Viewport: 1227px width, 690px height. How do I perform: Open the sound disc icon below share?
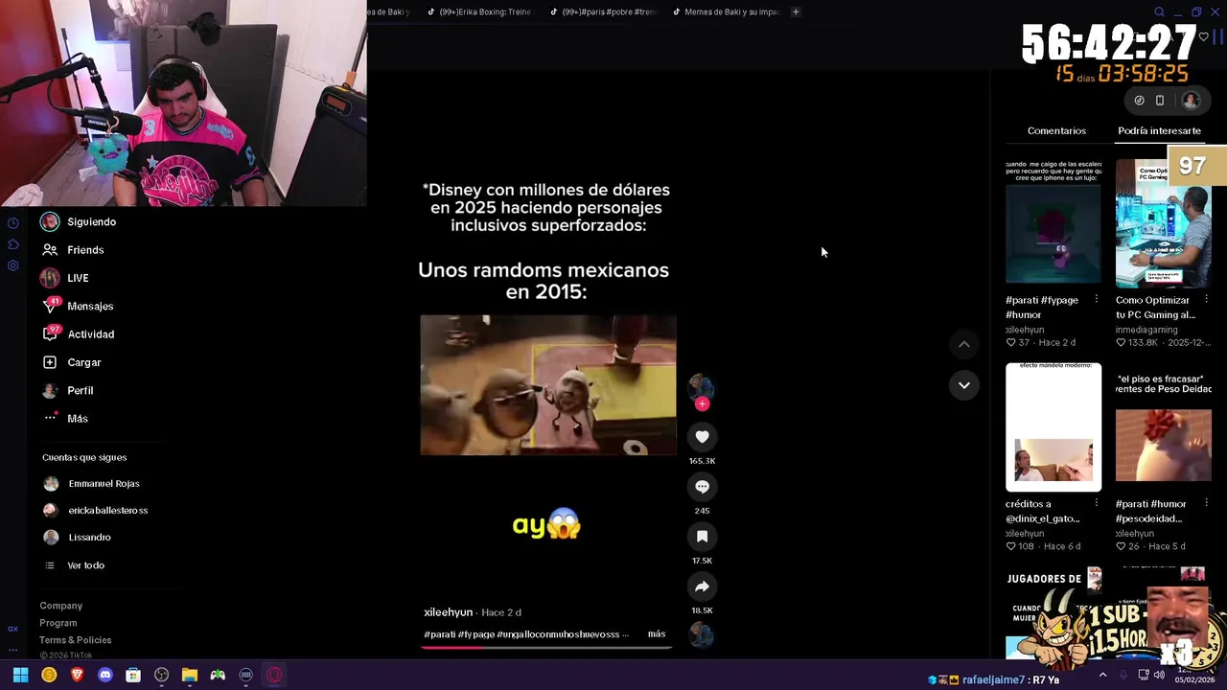702,634
